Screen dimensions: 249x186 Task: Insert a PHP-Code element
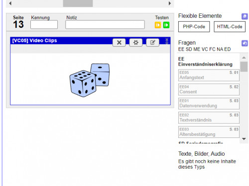(x=194, y=27)
